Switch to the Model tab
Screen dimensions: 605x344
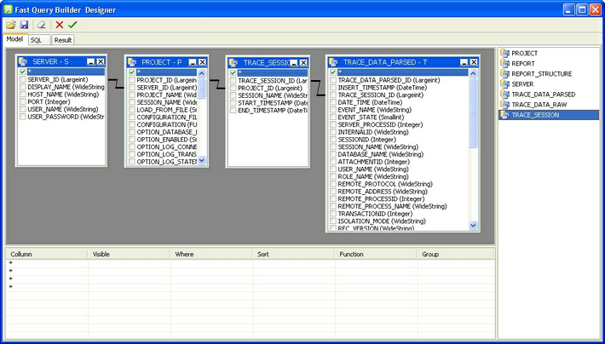[x=15, y=39]
